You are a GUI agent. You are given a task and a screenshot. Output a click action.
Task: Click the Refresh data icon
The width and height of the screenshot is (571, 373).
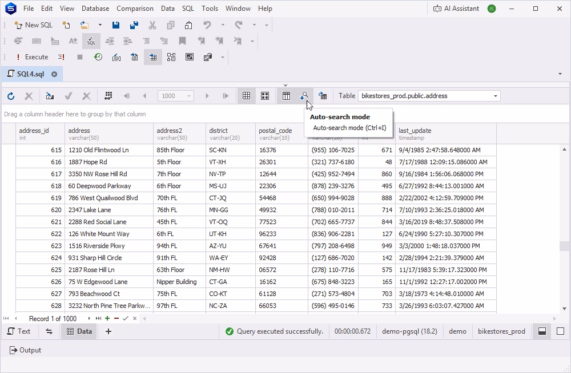pos(11,96)
